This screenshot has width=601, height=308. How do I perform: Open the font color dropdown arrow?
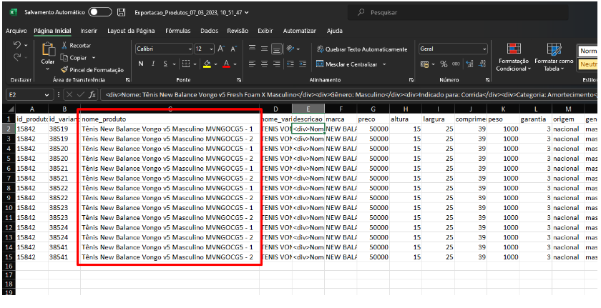(x=235, y=64)
